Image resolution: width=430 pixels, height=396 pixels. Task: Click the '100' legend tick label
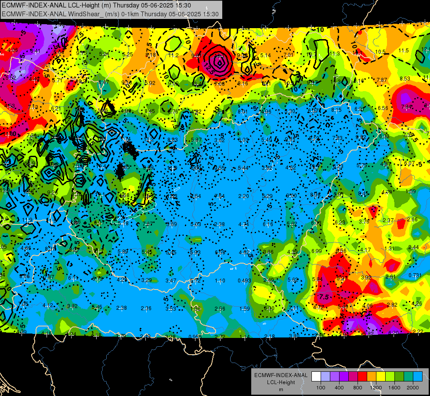pyautogui.click(x=321, y=388)
